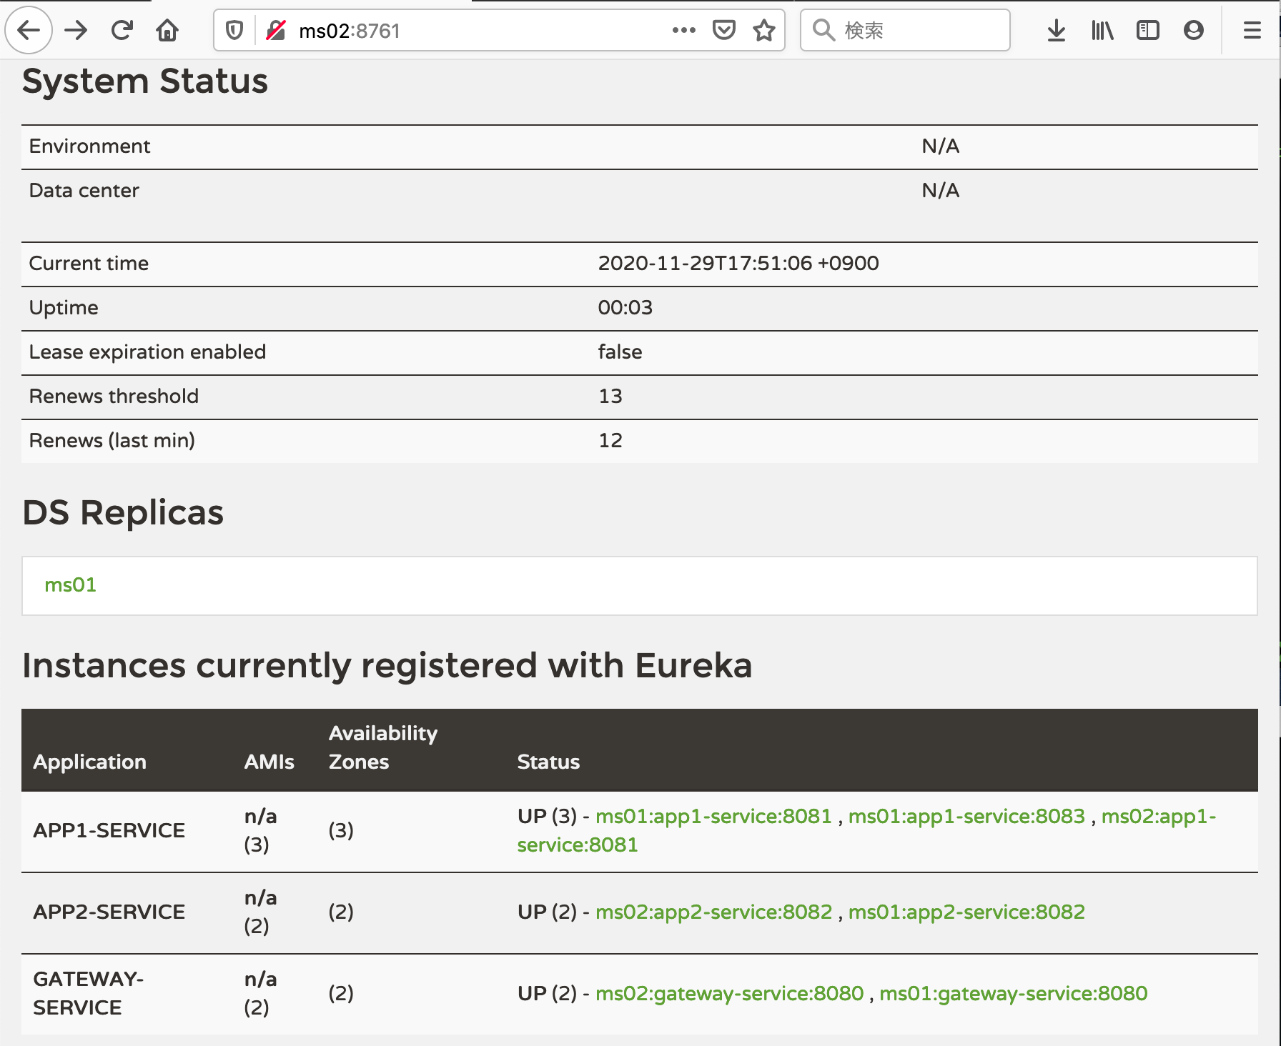Click the Environment label
Screen dimensions: 1281x1046
[89, 146]
